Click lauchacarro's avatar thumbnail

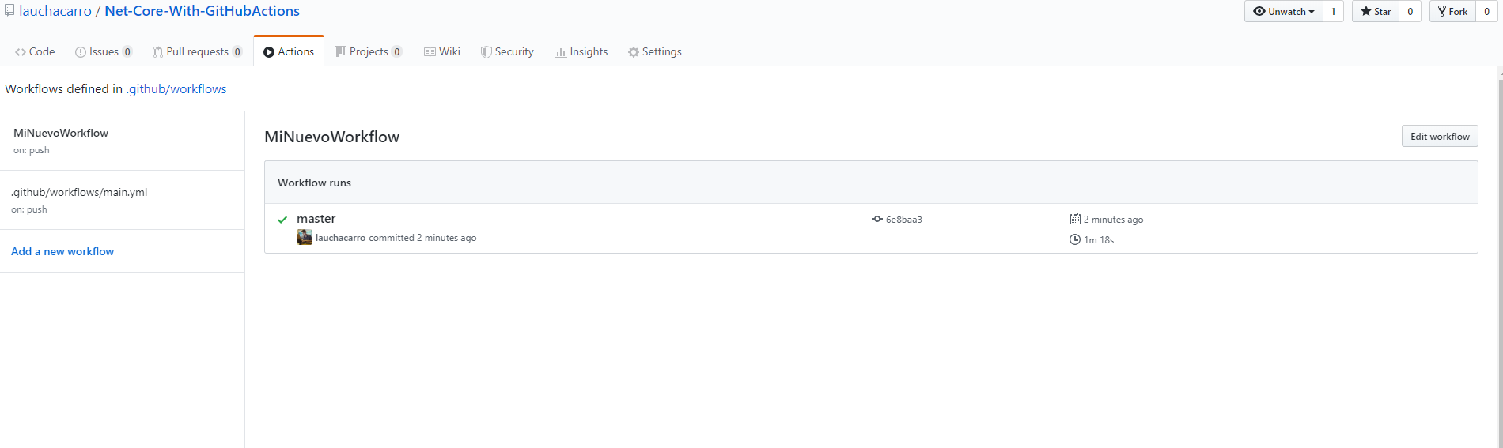click(x=305, y=237)
